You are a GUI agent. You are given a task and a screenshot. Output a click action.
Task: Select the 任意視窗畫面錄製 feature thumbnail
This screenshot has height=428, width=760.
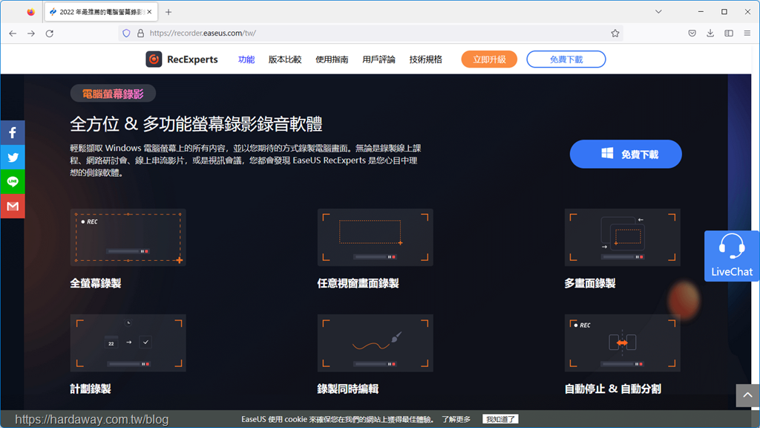[x=375, y=237]
